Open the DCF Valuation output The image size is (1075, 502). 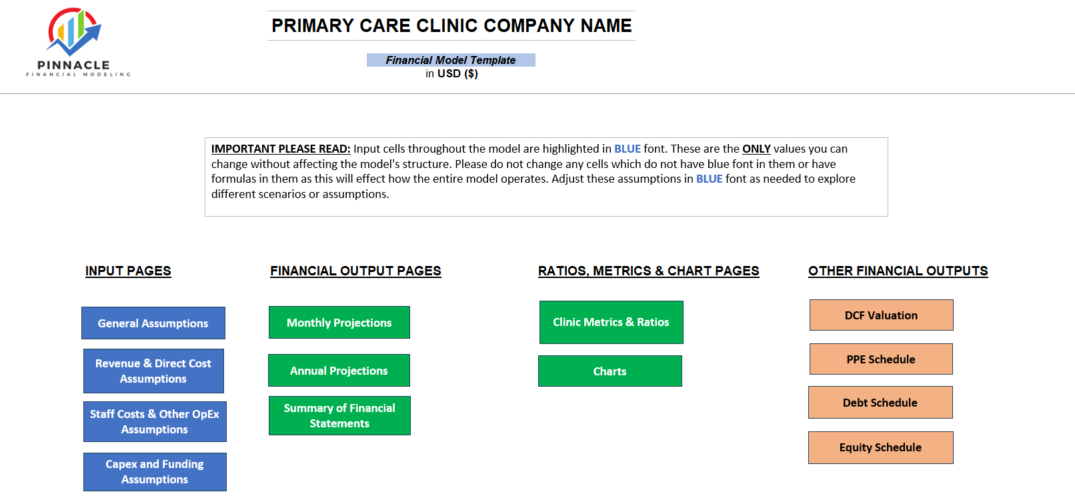(x=881, y=315)
